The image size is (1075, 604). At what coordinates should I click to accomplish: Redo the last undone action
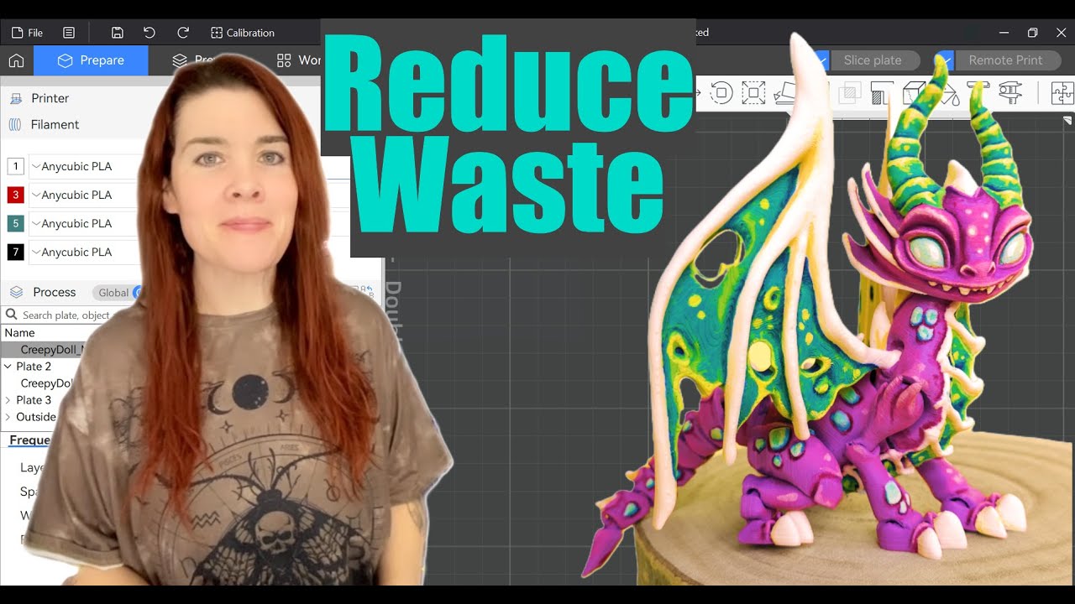click(x=183, y=33)
